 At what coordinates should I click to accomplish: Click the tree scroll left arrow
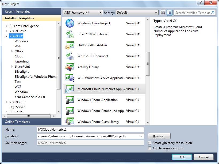[4, 116]
